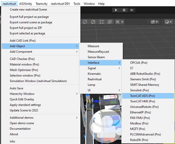Image resolution: width=175 pixels, height=144 pixels.
Task: Open the shading draw mode dropdown
Action: point(168,22)
